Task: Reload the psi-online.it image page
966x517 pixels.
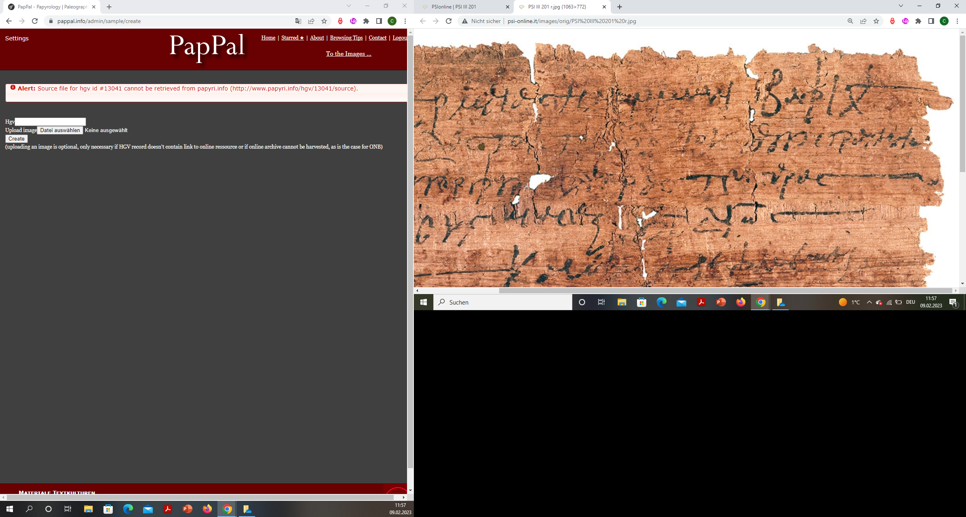Action: [x=449, y=21]
